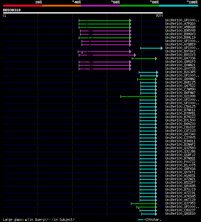This screenshot has height=222, width=201.
Task: Click entry UniRef100_B7N8Q1
Action: (x=180, y=158)
